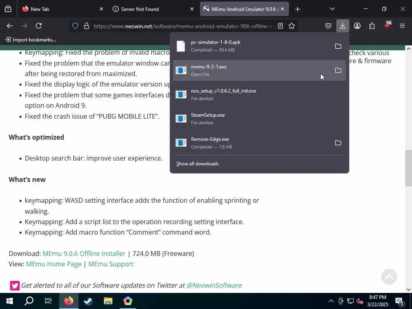Open MEmu Support link
Viewport: 412px width, 309px height.
point(111,264)
